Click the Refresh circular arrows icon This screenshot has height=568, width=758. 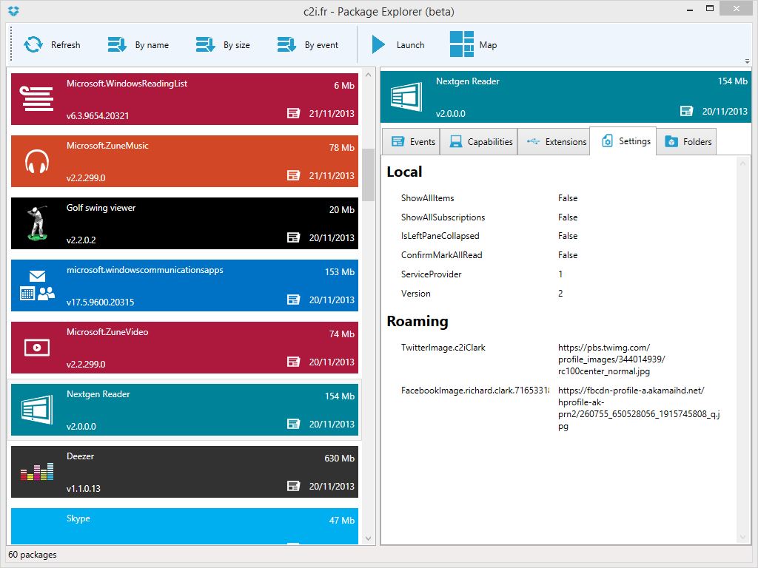tap(33, 44)
